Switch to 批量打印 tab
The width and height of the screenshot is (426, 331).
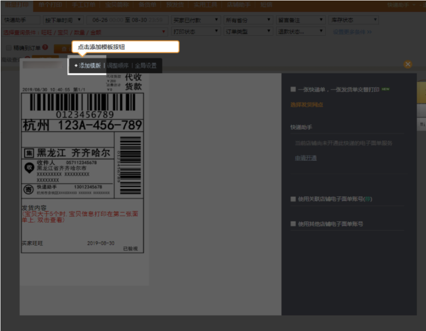(x=17, y=5)
